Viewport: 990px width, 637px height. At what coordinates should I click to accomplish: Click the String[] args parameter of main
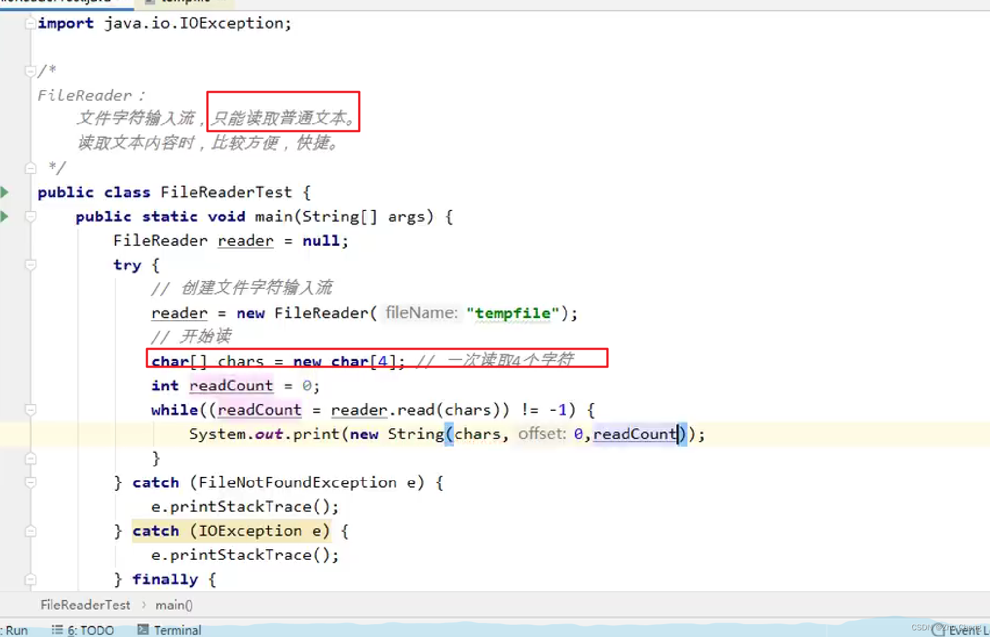(363, 216)
